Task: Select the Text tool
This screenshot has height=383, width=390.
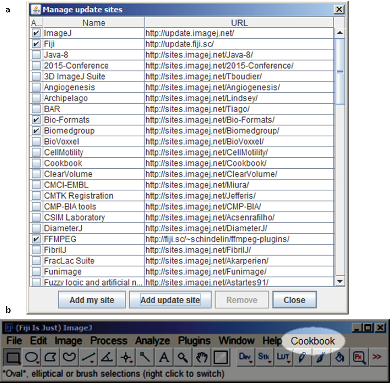Action: [164, 357]
